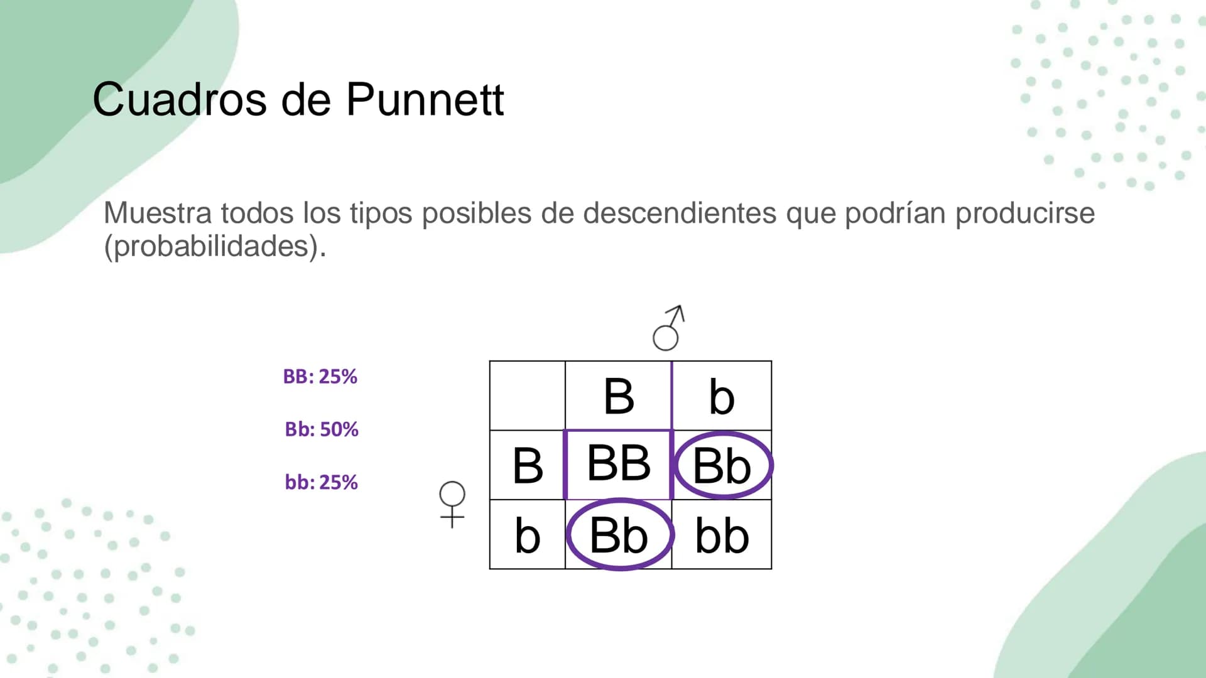
Task: Click the row header lowercase b
Action: click(528, 535)
